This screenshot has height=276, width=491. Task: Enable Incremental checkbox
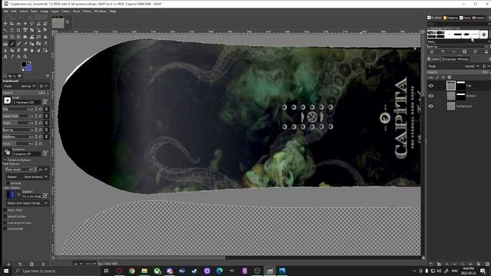pos(5,228)
